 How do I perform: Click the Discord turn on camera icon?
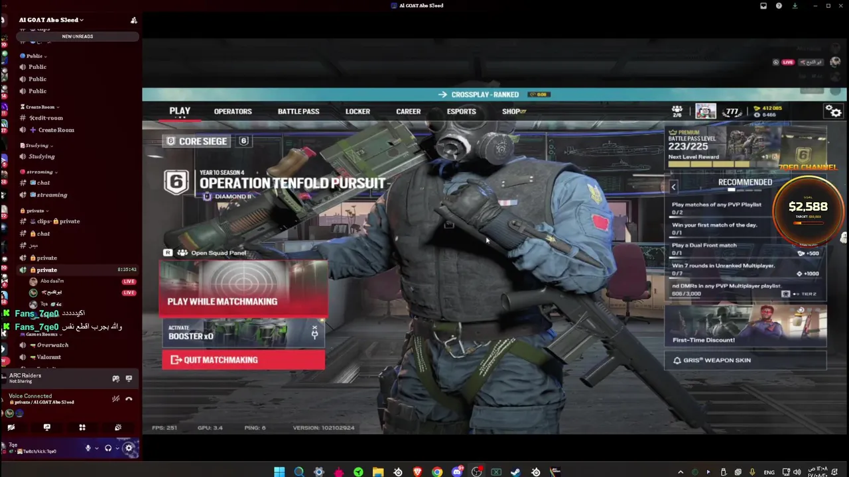point(11,427)
